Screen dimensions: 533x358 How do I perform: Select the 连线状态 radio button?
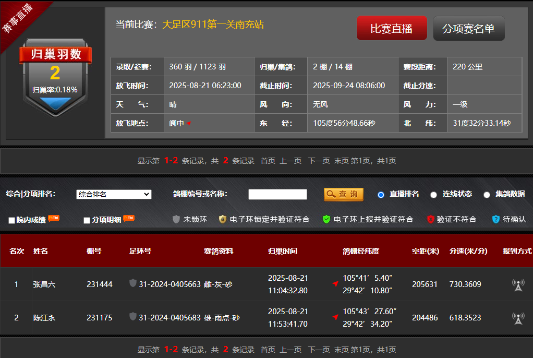click(x=433, y=195)
